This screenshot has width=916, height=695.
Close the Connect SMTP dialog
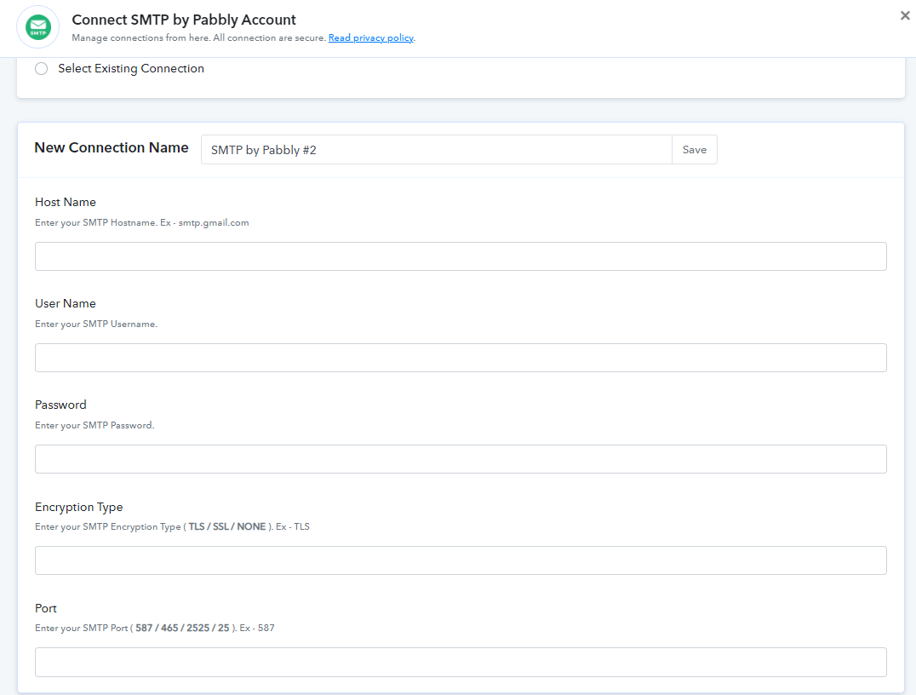pos(905,16)
